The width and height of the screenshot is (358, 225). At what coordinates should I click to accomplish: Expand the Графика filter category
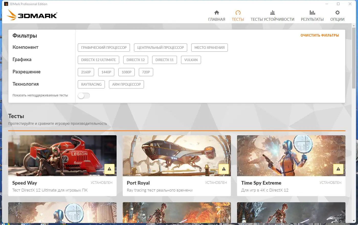pos(22,59)
